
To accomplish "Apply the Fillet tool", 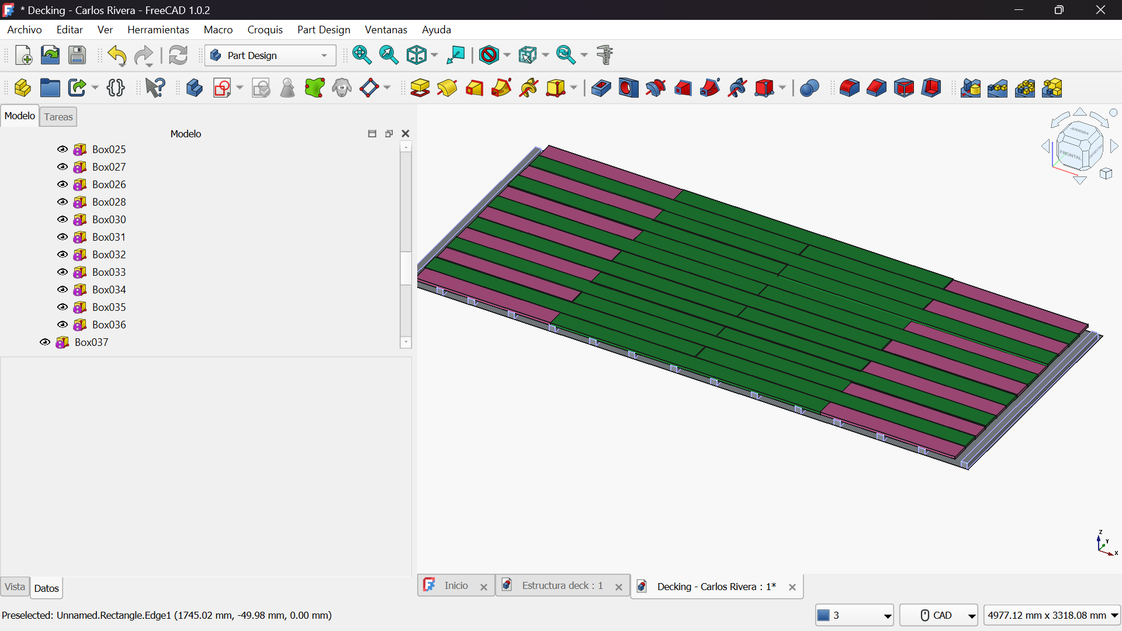I will (849, 88).
